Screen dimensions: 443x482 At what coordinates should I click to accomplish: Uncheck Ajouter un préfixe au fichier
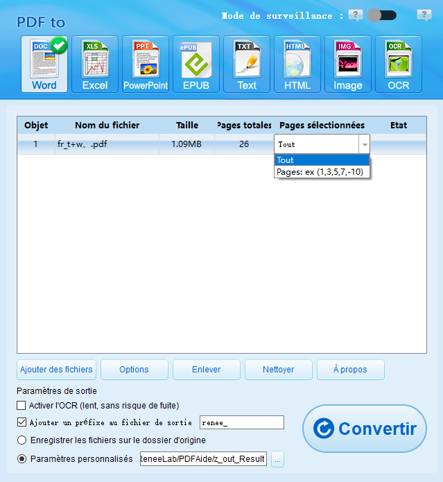[21, 422]
